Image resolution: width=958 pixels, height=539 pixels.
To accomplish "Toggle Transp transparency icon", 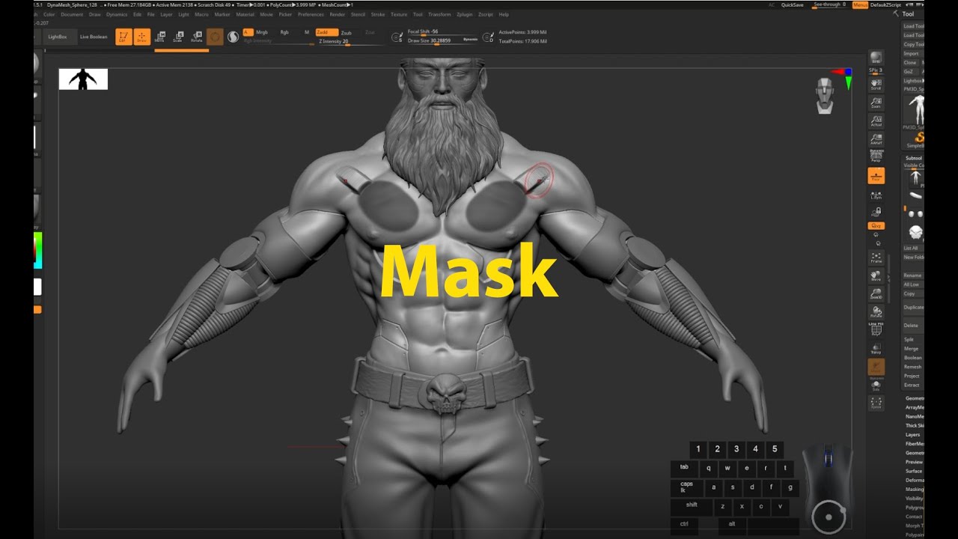I will click(x=876, y=348).
